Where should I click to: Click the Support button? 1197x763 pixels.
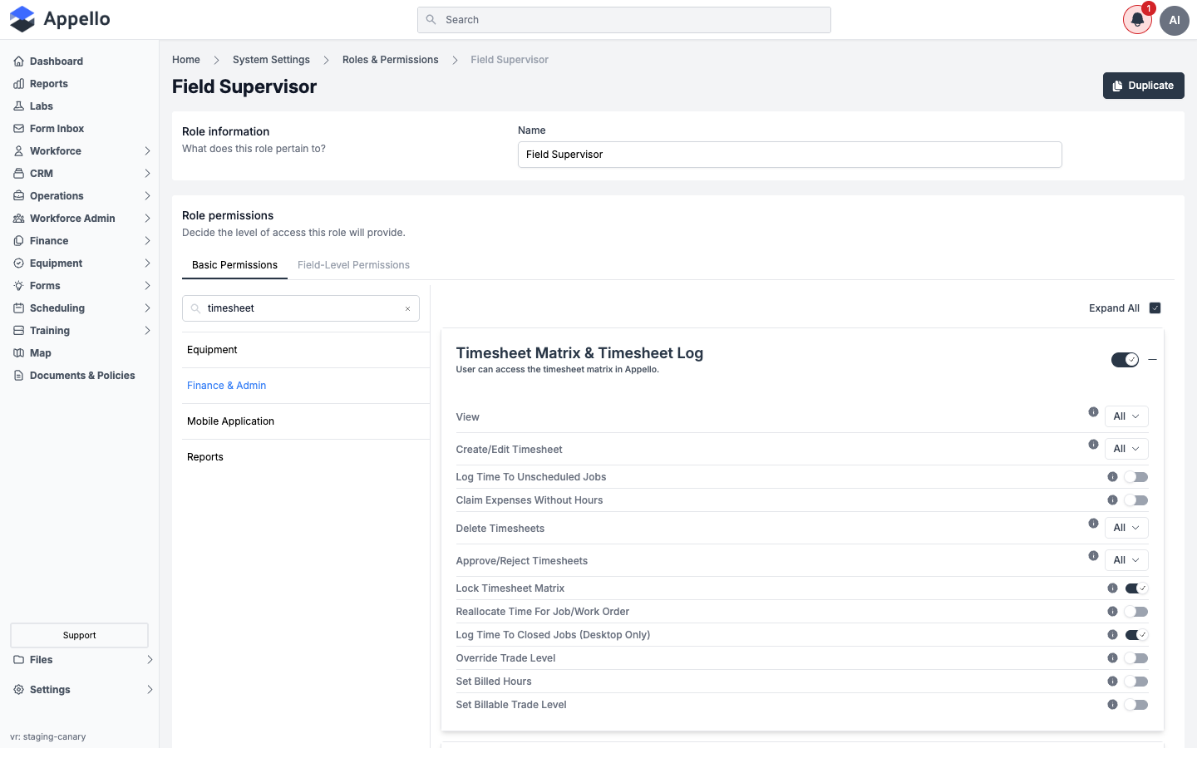point(80,636)
